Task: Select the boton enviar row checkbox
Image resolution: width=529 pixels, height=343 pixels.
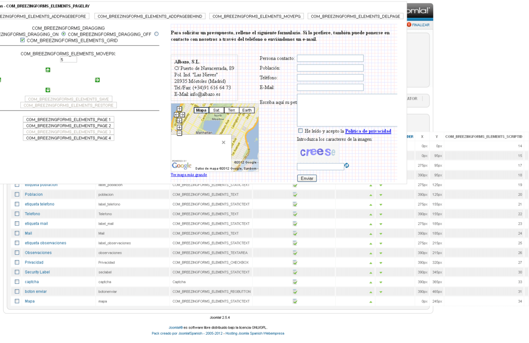Action: tap(17, 292)
